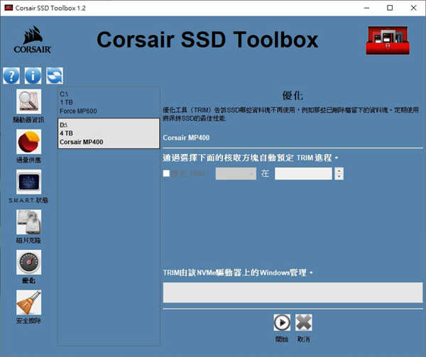Click the Corsair sails logo
This screenshot has width=426, height=357.
(33, 40)
